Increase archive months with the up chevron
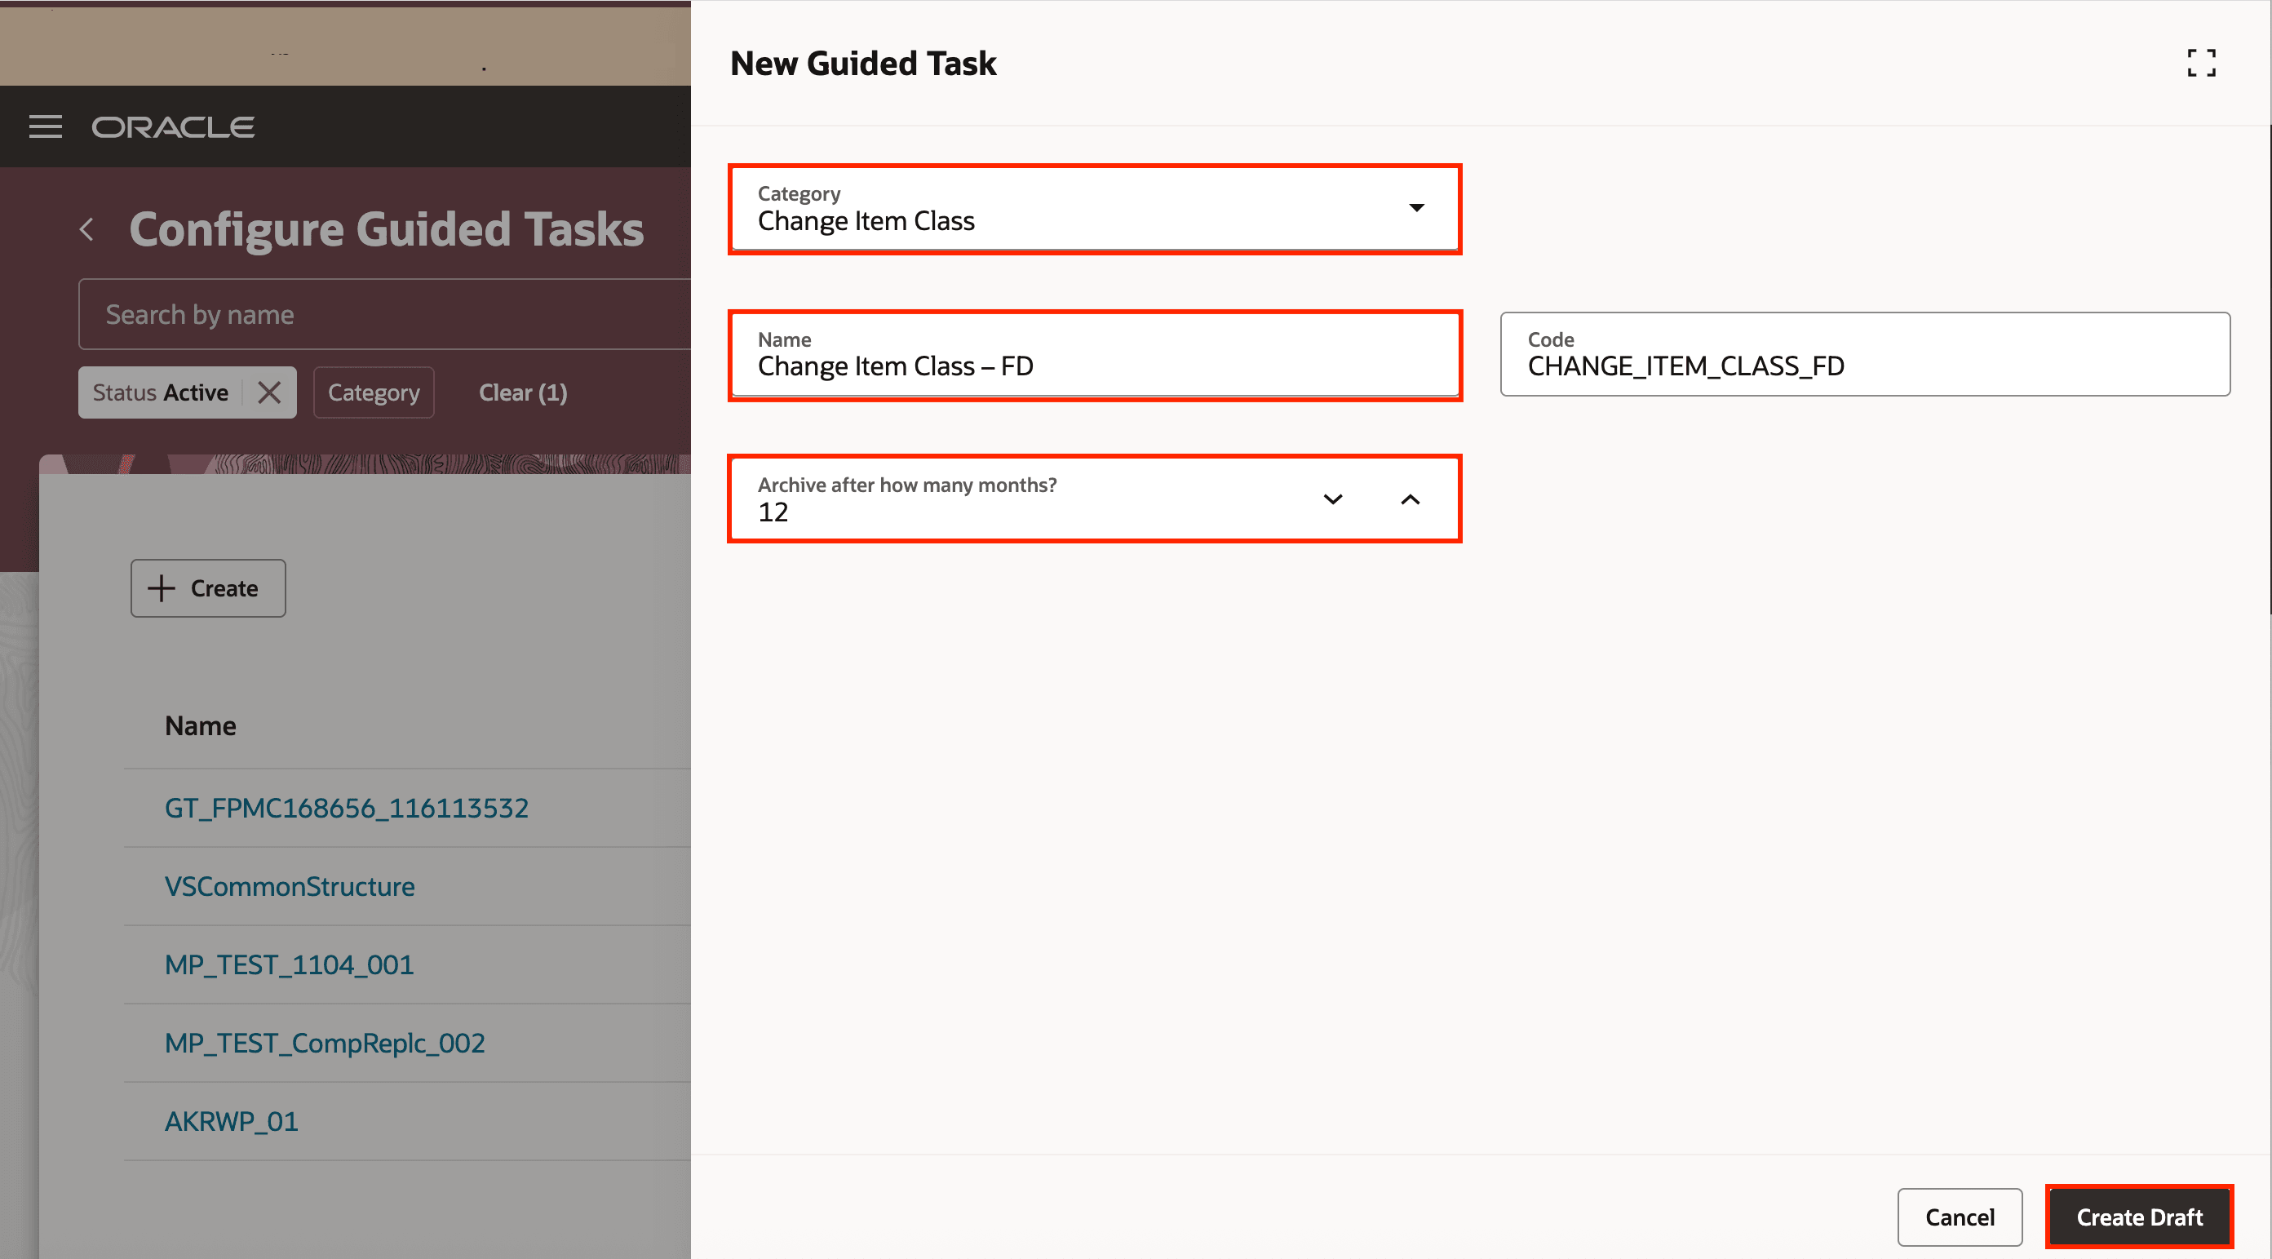 tap(1411, 499)
